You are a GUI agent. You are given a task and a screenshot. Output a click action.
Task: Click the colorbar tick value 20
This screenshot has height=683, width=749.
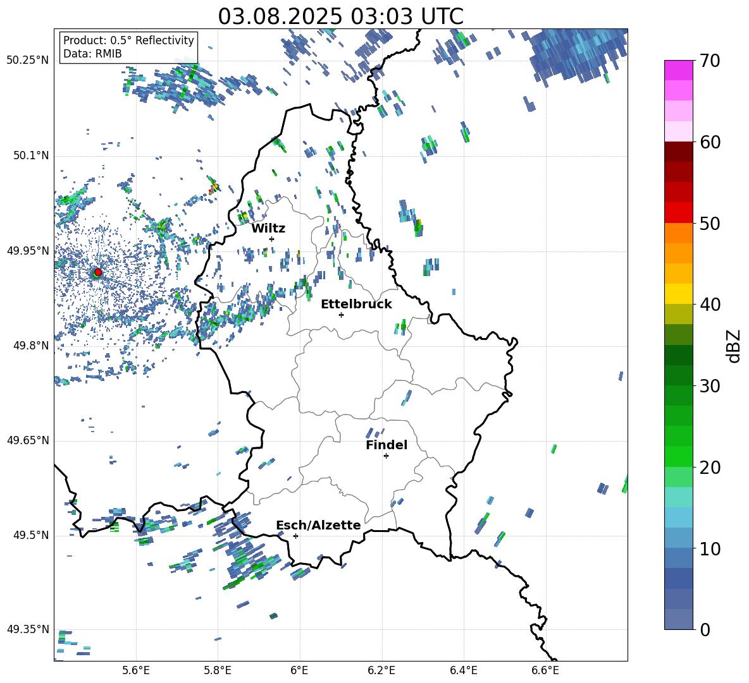(710, 468)
